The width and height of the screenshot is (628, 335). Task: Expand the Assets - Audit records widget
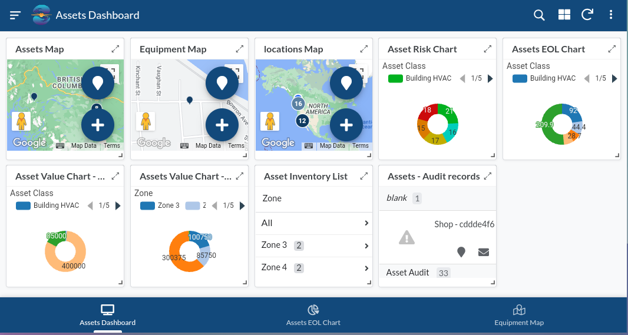(487, 176)
